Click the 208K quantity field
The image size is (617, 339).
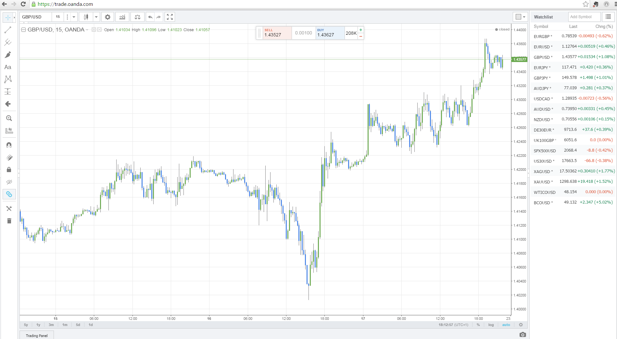(351, 33)
